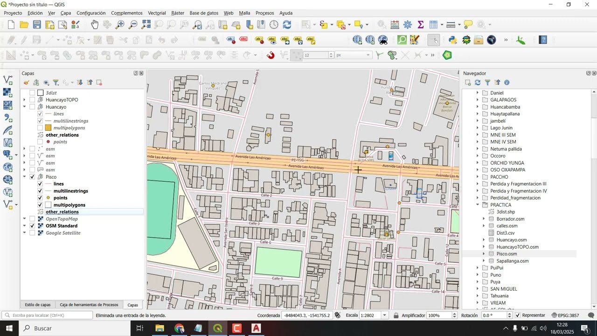Viewport: 597px width, 336px height.
Task: Expand Pisco.osm in the Navegador tree
Action: pos(484,254)
